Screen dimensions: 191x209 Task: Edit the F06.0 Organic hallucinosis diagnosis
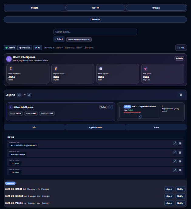(x=140, y=116)
